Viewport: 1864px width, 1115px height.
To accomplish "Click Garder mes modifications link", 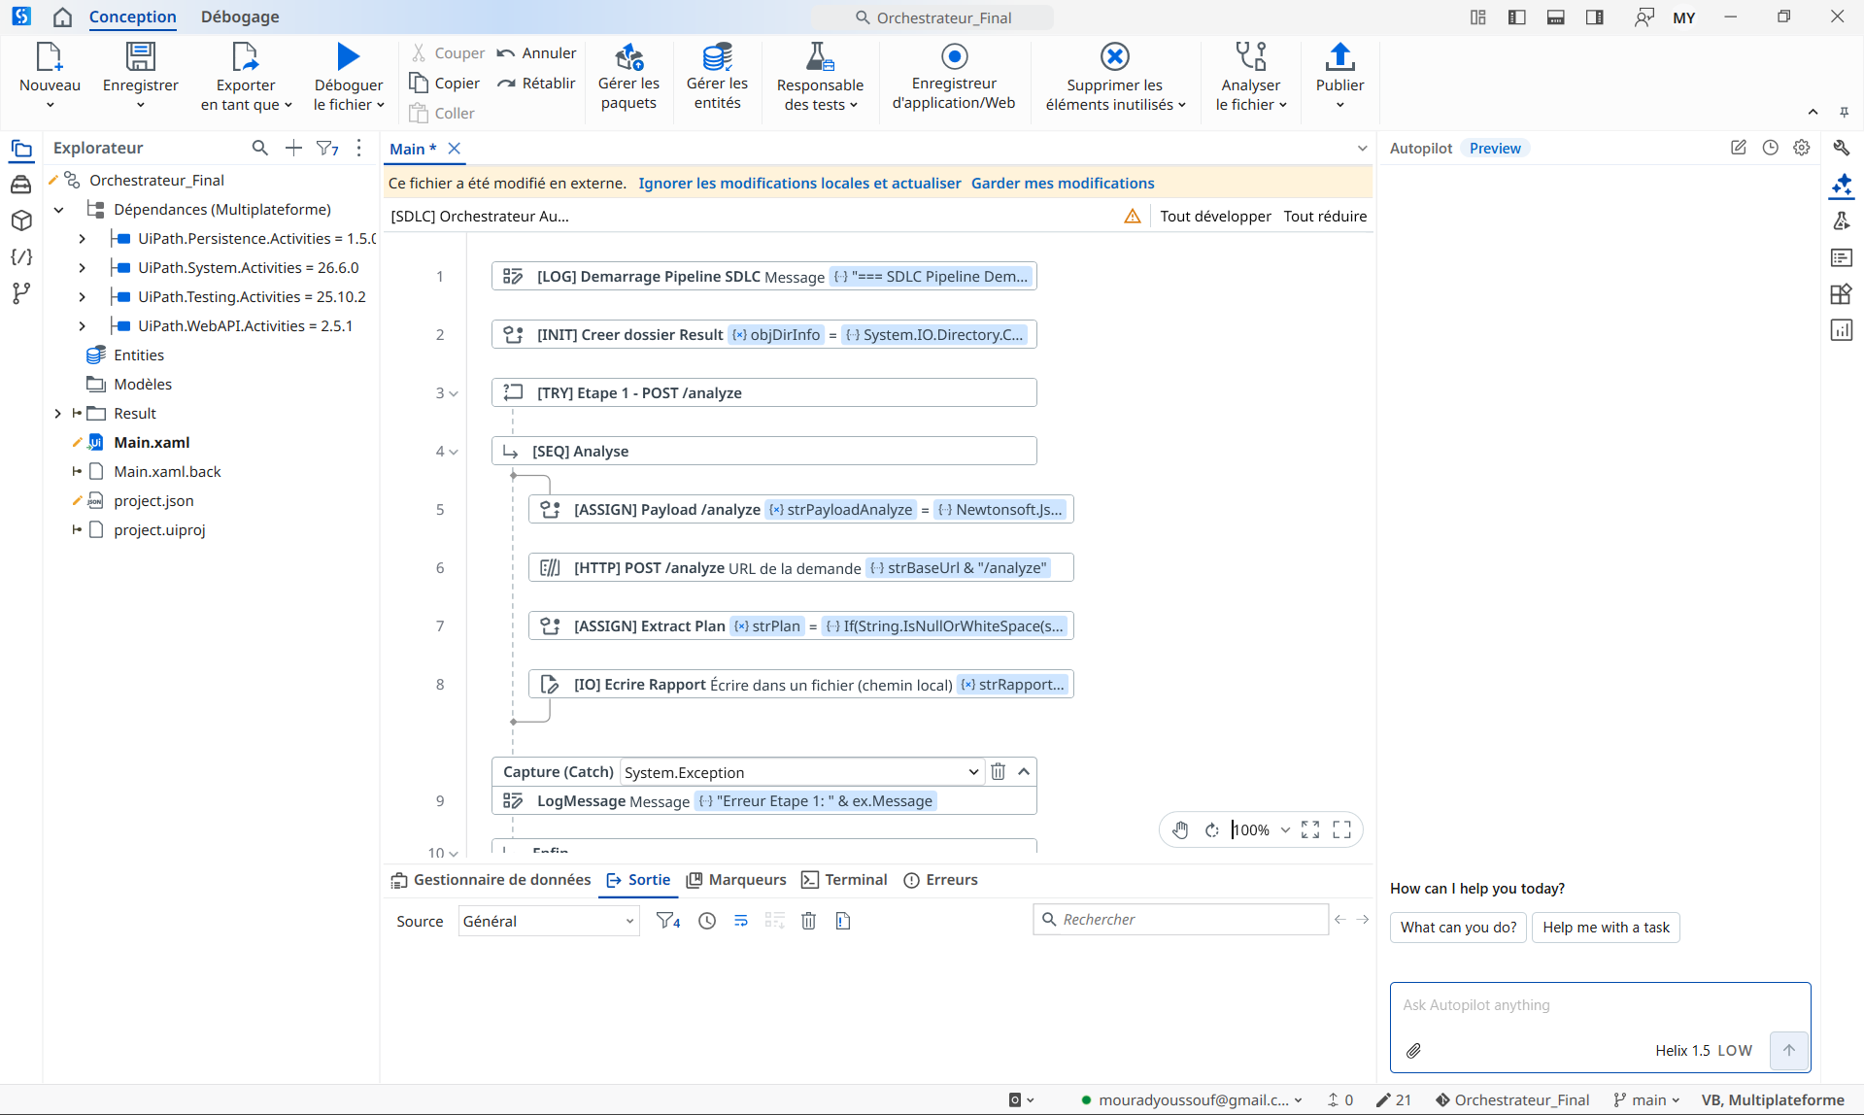I will point(1063,183).
